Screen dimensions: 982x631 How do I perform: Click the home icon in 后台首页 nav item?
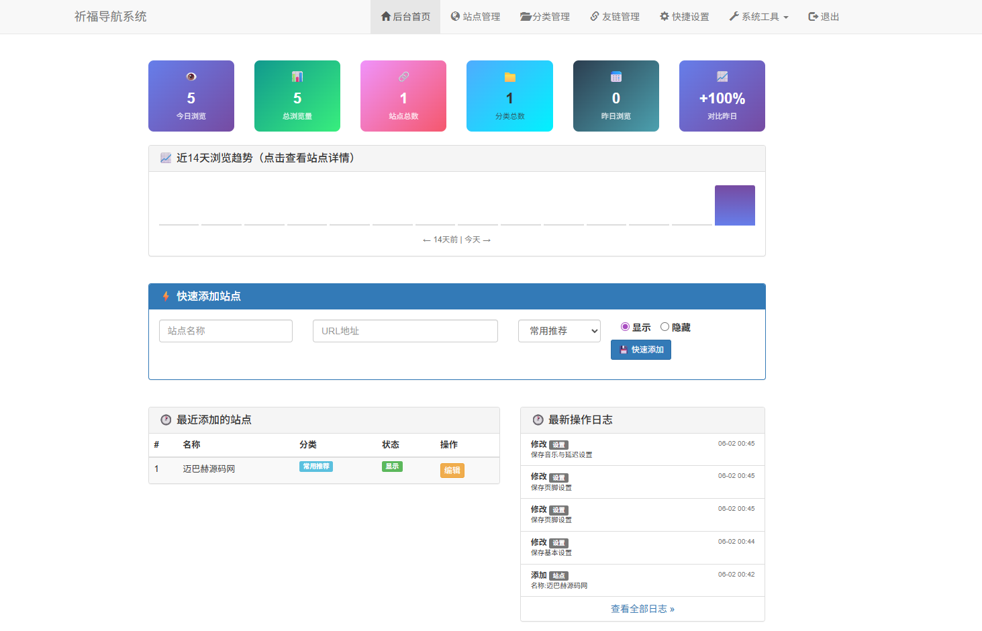(386, 16)
